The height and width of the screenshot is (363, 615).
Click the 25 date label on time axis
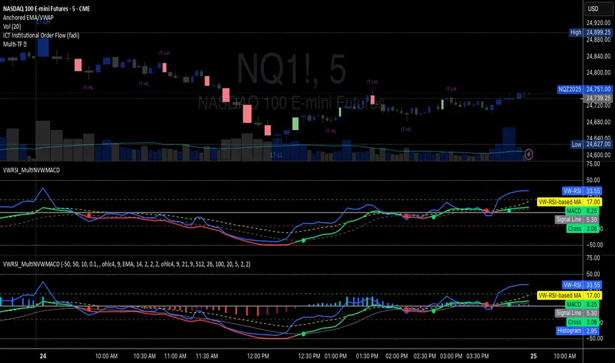tap(533, 356)
